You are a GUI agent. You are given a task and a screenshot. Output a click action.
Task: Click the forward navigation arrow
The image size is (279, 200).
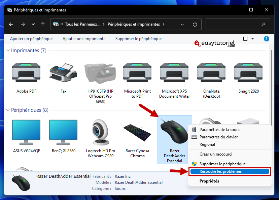[23, 24]
